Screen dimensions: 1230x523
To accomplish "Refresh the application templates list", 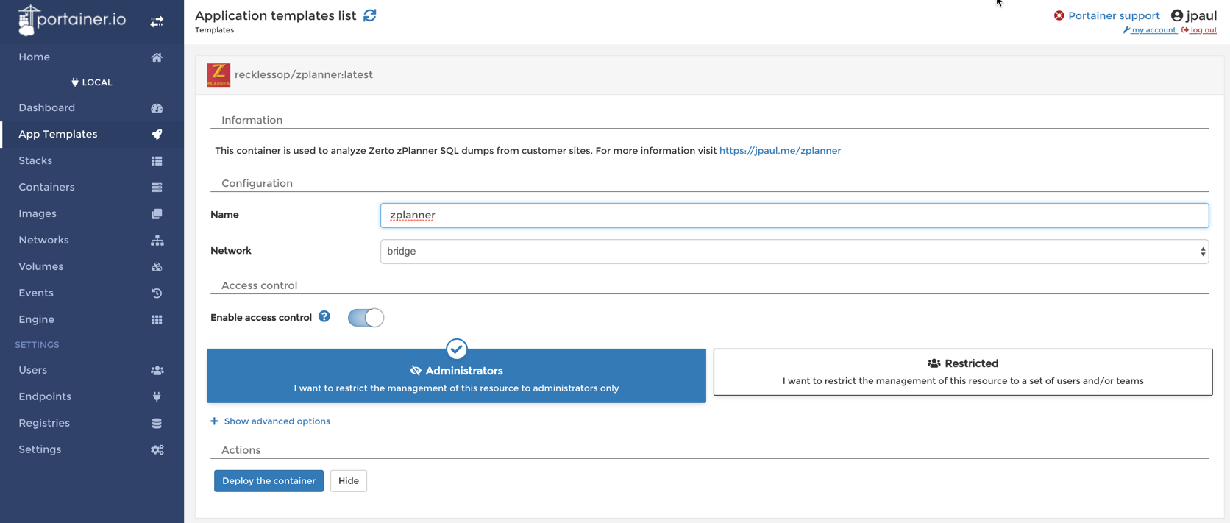I will (370, 15).
